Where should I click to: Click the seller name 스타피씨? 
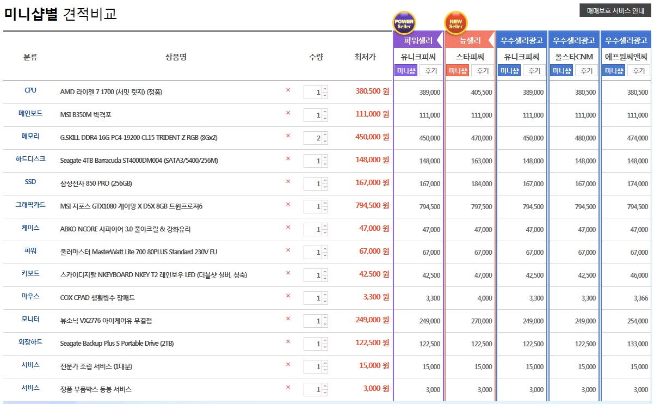pyautogui.click(x=470, y=56)
